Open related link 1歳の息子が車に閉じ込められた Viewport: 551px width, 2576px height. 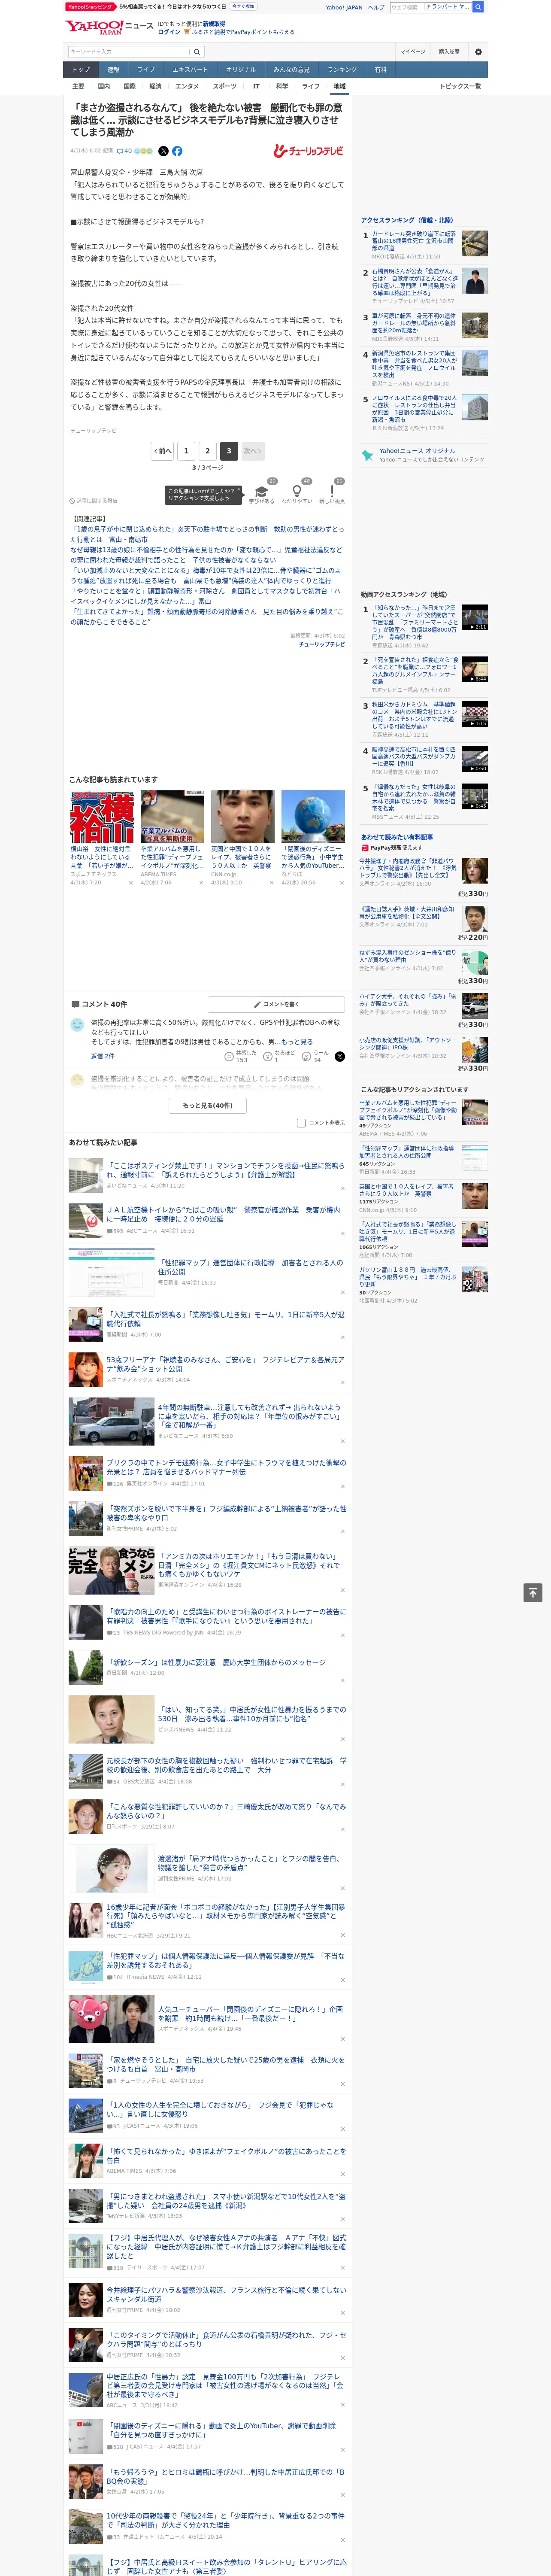[x=207, y=534]
